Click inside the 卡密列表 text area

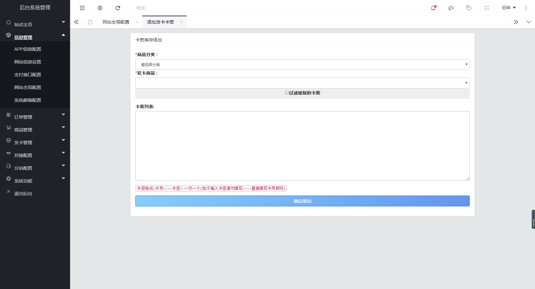coord(302,145)
